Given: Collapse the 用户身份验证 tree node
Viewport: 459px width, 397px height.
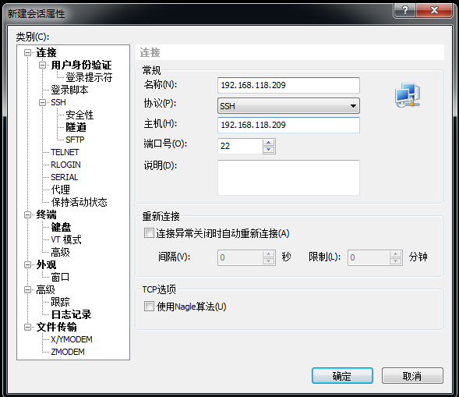Looking at the screenshot, I should tap(42, 65).
